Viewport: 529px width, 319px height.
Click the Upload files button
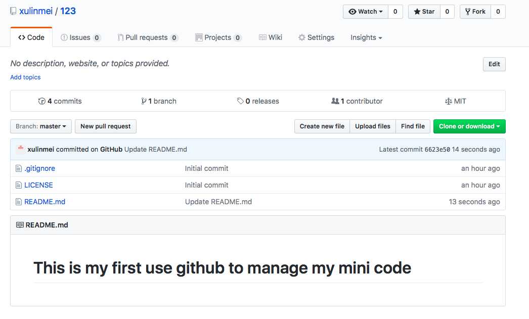pyautogui.click(x=373, y=126)
